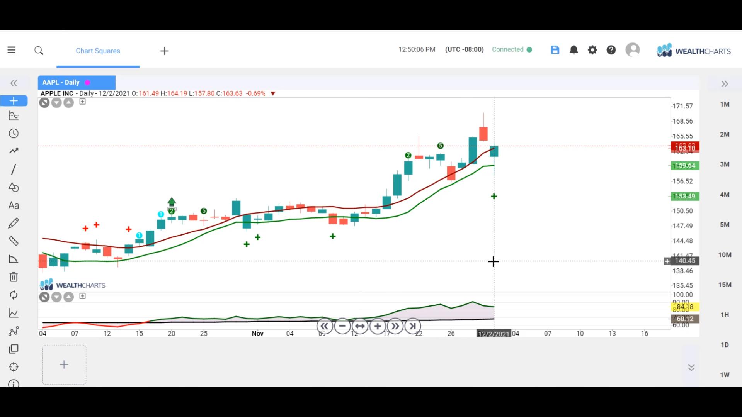Jump chart back with double-left arrows

(325, 326)
